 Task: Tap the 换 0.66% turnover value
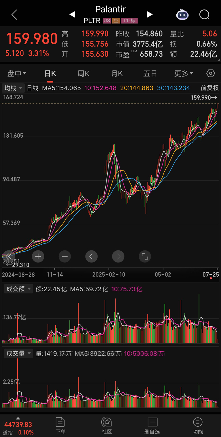[x=207, y=44]
